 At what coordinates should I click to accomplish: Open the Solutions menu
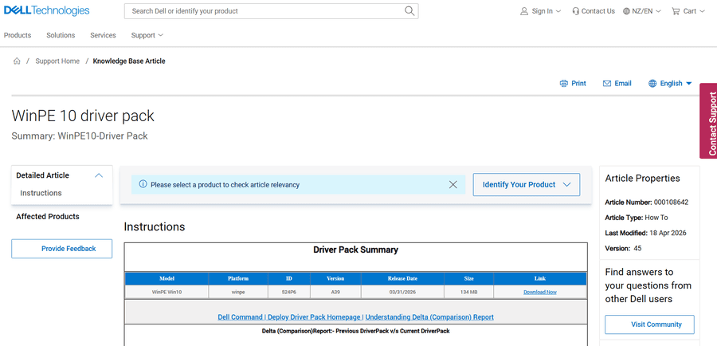[x=61, y=35]
